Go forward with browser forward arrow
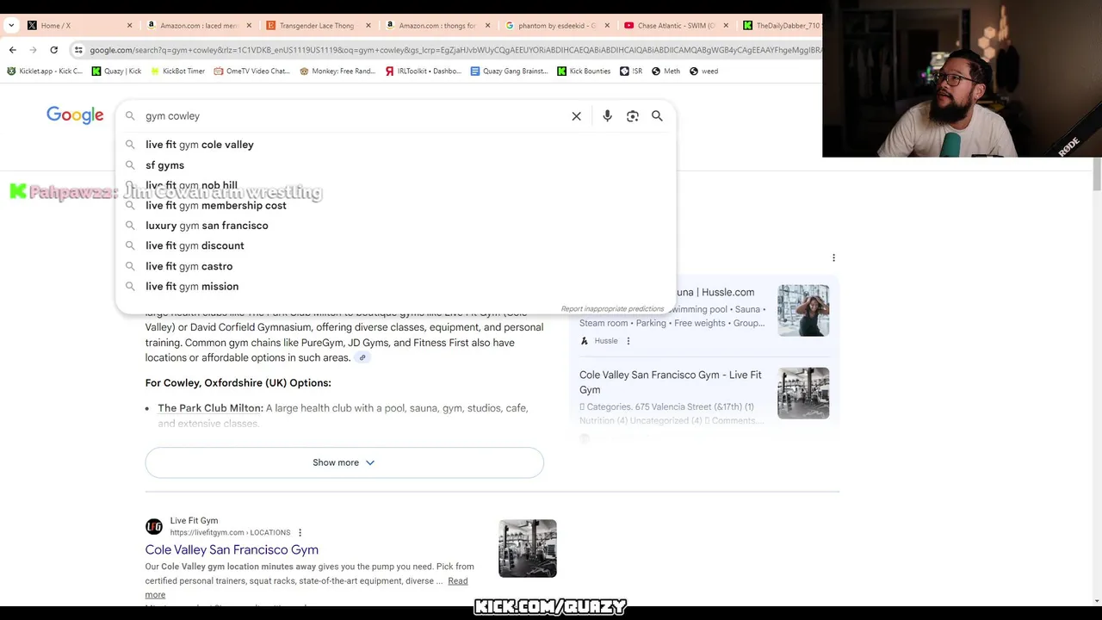 tap(34, 50)
